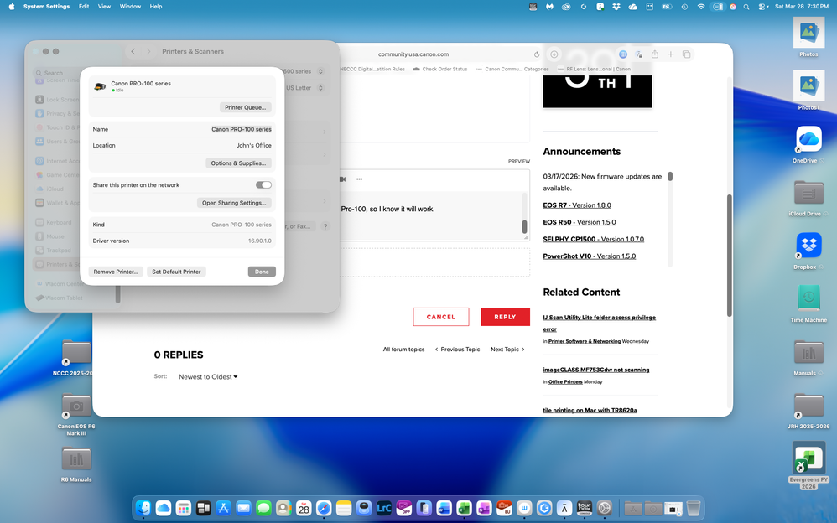
Task: Open Wi-Fi menu bar icon
Action: point(701,7)
